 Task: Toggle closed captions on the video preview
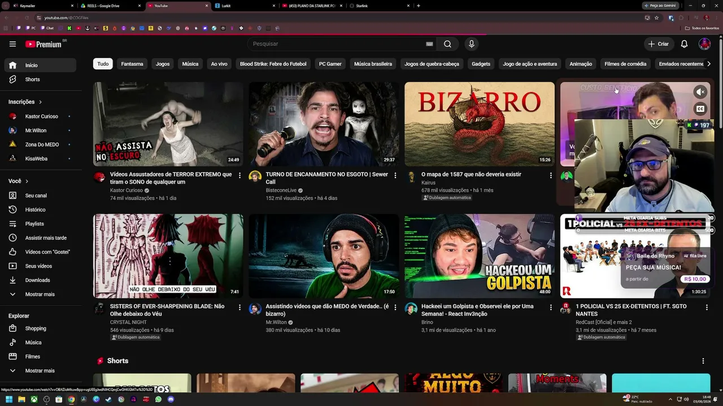click(x=700, y=109)
